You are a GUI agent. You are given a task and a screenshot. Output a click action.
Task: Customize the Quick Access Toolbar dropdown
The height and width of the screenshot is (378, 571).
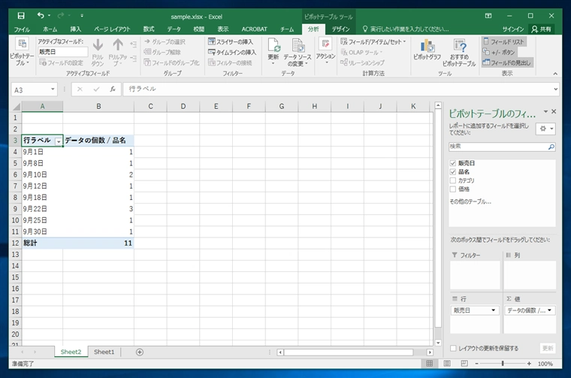click(x=82, y=16)
